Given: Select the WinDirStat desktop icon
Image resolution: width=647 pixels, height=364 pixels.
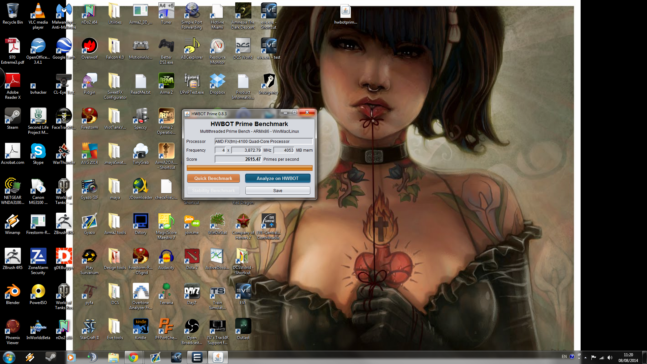Looking at the screenshot, I should pos(217,224).
